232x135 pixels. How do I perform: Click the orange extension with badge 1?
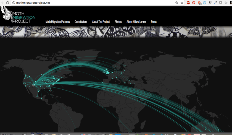[199, 3]
